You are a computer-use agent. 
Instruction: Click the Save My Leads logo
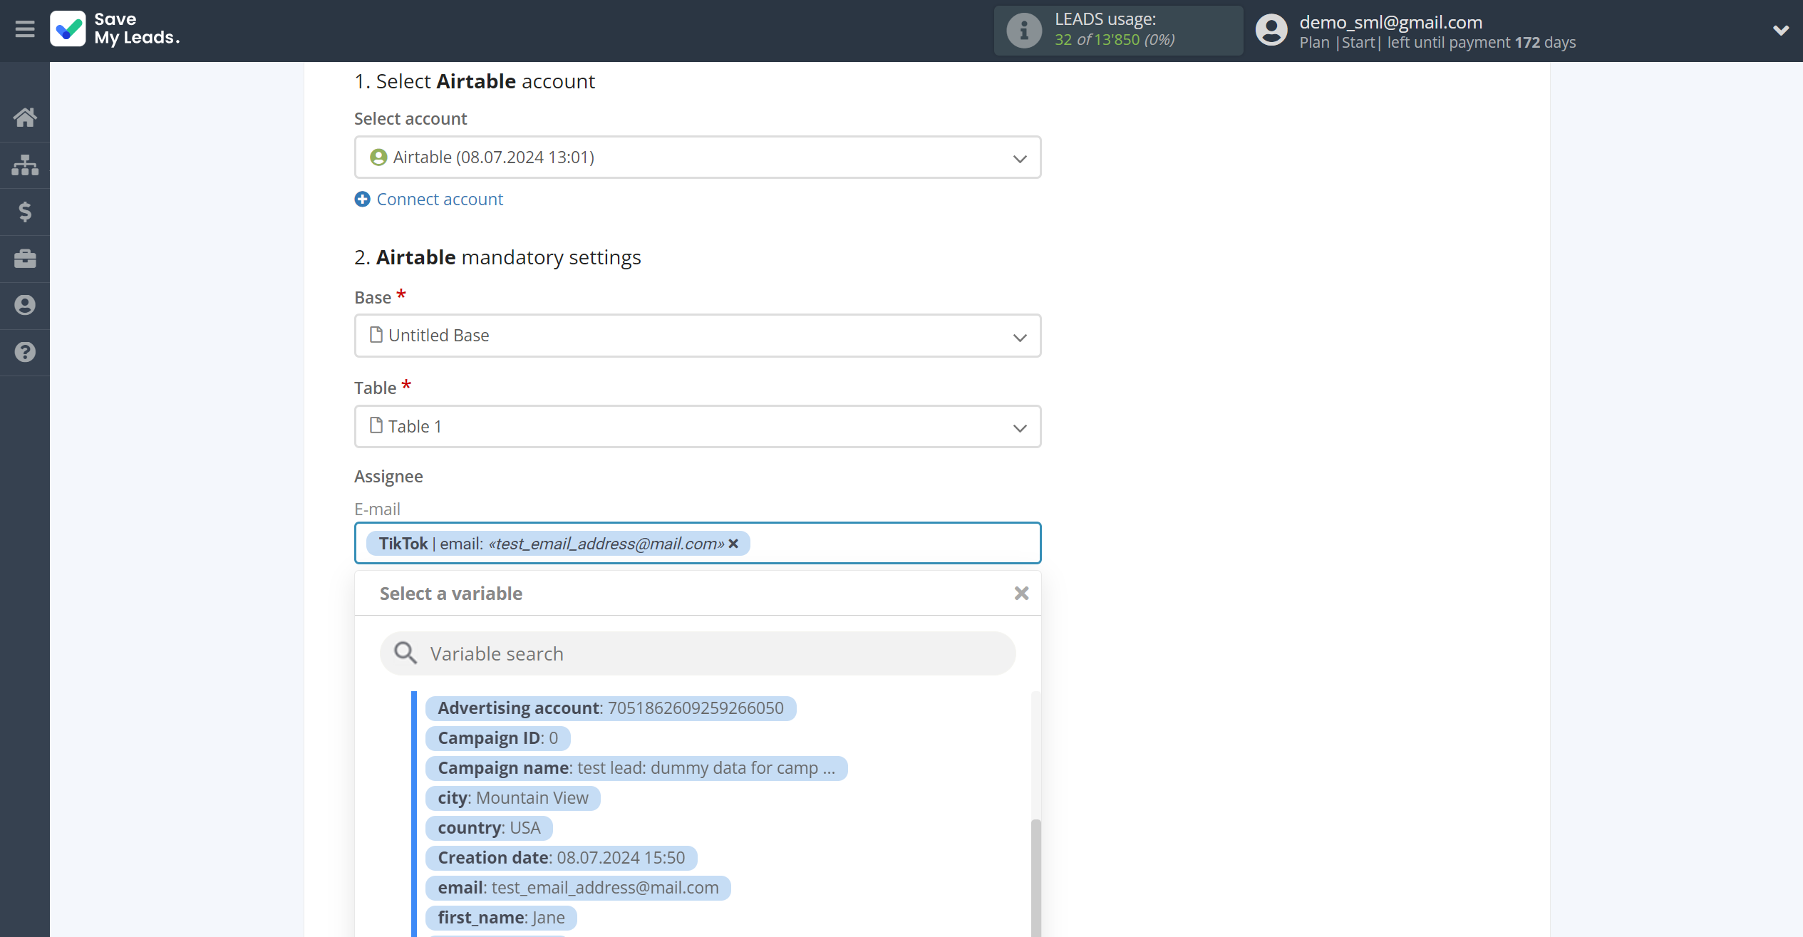click(x=115, y=29)
